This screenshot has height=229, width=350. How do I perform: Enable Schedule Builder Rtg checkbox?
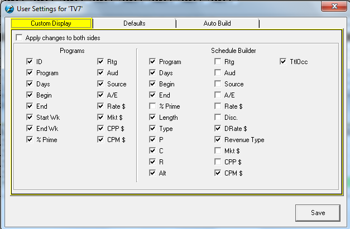[218, 62]
